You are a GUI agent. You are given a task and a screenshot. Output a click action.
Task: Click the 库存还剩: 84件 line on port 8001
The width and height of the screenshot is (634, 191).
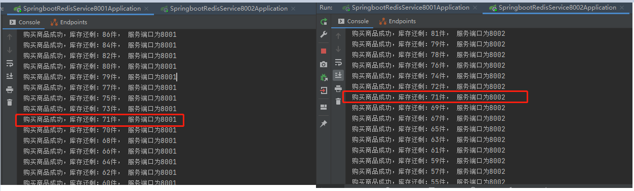100,45
